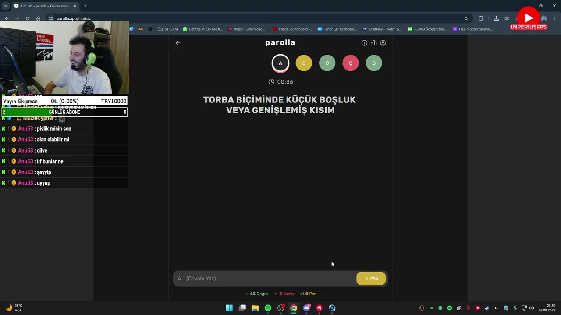
Task: Select the green letter D circle
Action: click(x=374, y=63)
